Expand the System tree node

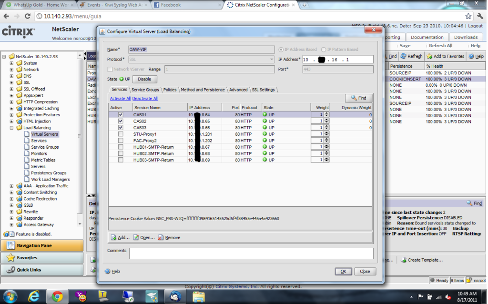point(11,63)
